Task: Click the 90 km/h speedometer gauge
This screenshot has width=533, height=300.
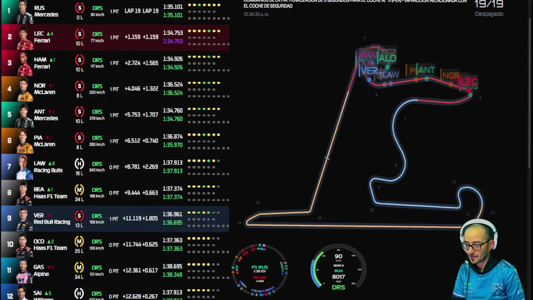Action: click(338, 267)
